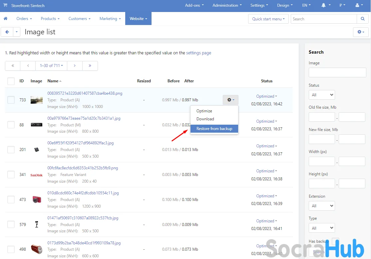371x259 pixels.
Task: Open the notifications bell menu
Action: tap(325, 6)
